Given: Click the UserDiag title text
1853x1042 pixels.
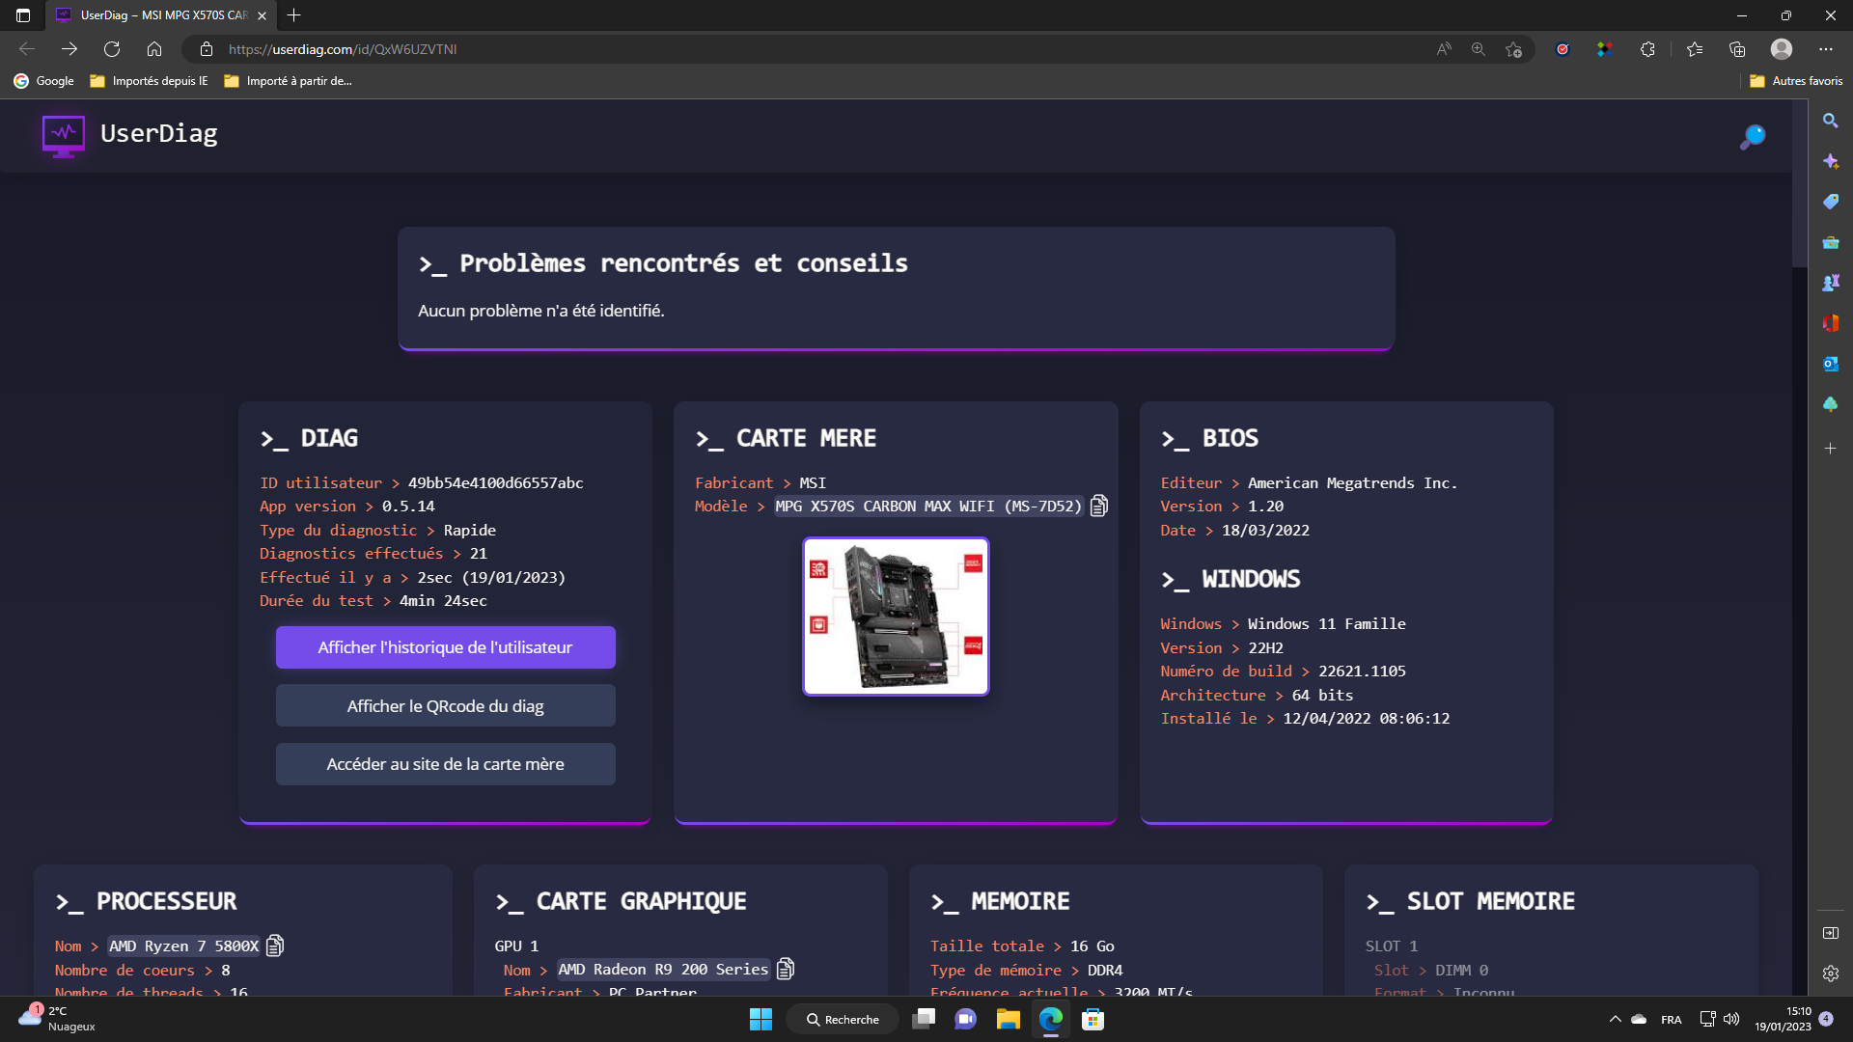Looking at the screenshot, I should click(x=159, y=134).
